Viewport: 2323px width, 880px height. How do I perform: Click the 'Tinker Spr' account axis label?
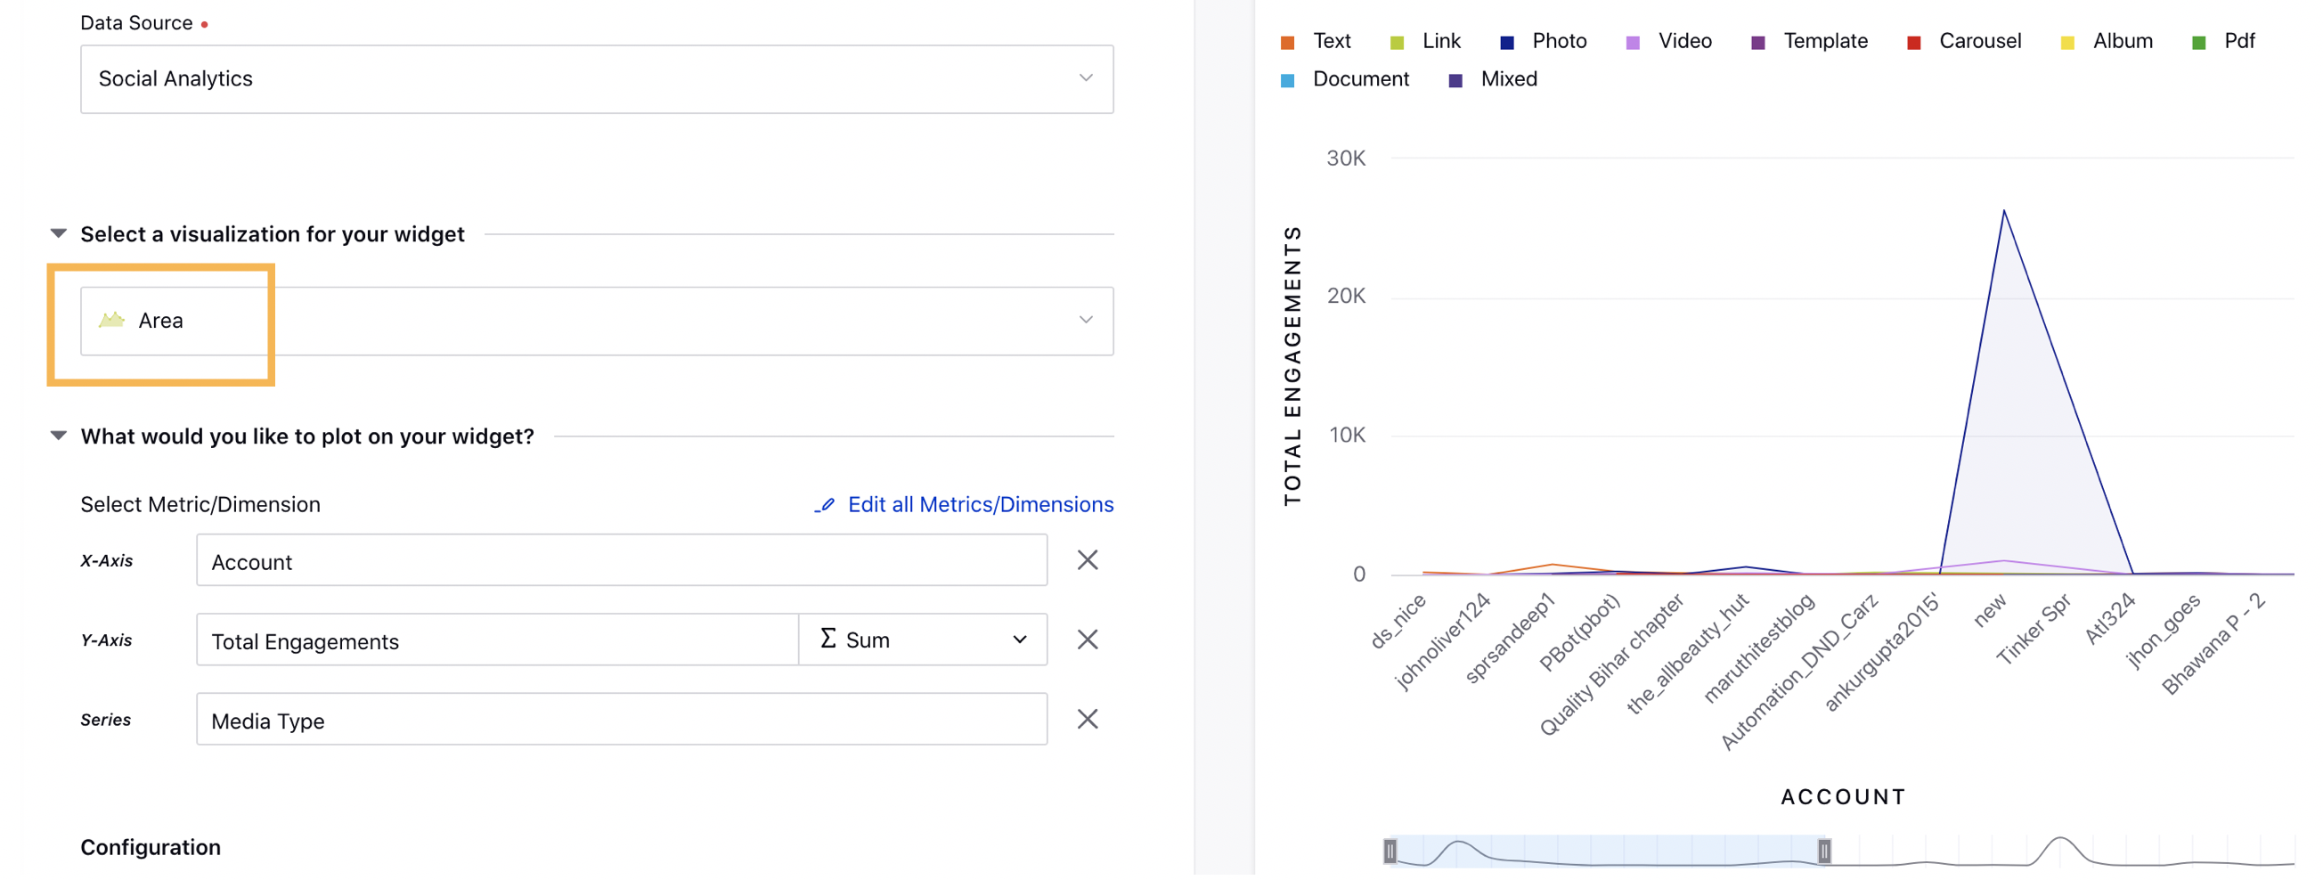[2033, 630]
